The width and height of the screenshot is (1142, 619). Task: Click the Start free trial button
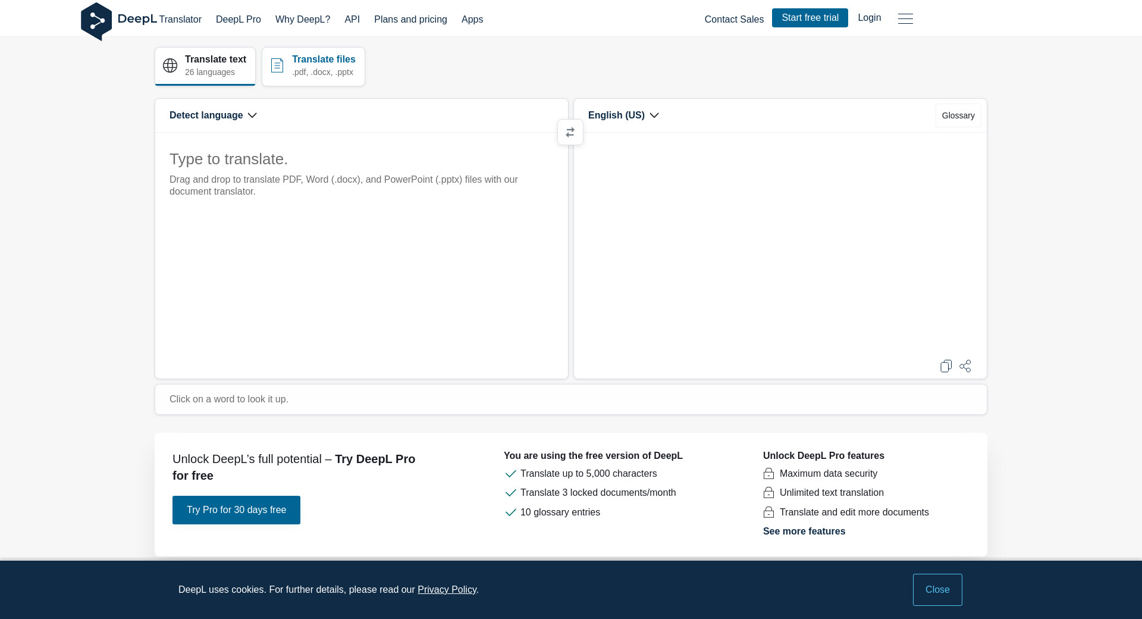[810, 18]
